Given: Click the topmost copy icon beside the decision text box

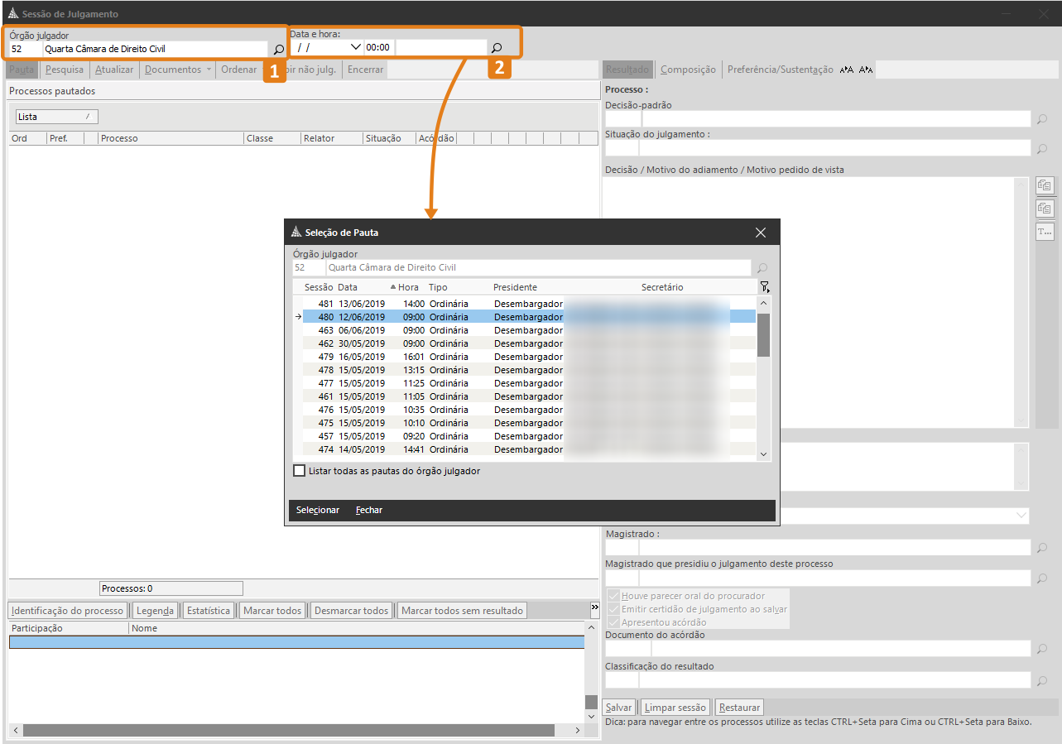Looking at the screenshot, I should (1045, 185).
